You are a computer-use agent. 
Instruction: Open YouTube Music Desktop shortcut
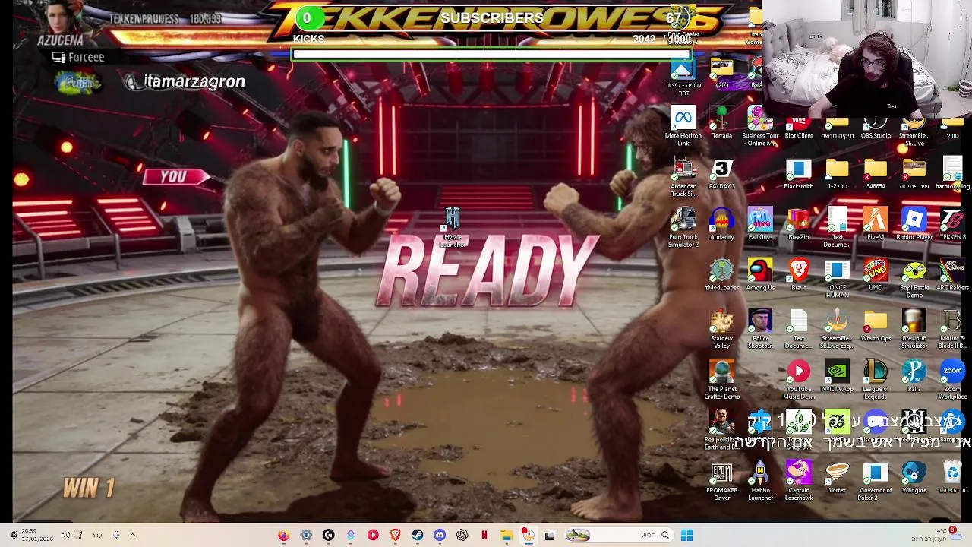(799, 380)
